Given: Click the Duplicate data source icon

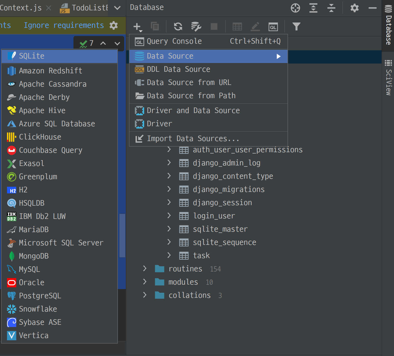Looking at the screenshot, I should tap(155, 26).
